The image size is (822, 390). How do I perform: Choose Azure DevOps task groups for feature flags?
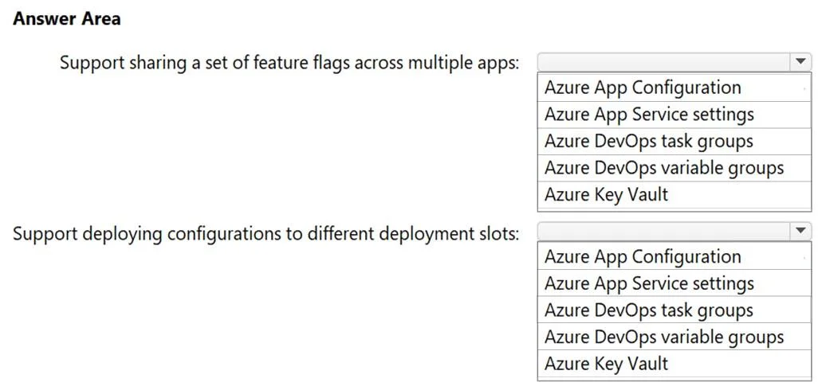point(675,142)
